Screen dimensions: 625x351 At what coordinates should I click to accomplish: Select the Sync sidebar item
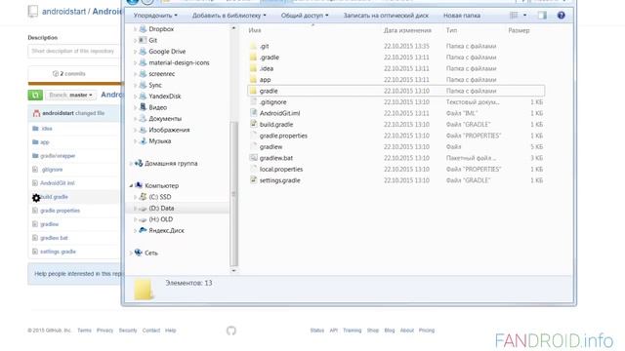(x=155, y=85)
